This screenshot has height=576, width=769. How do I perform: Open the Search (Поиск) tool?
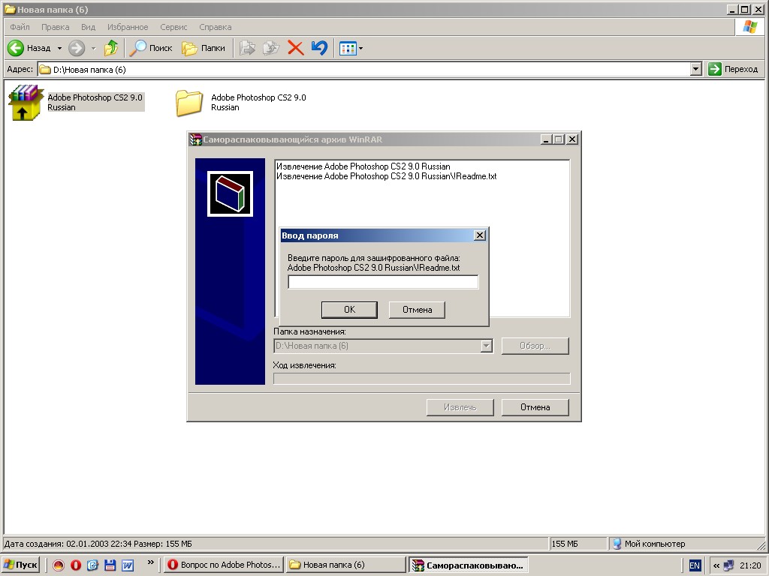tap(151, 48)
